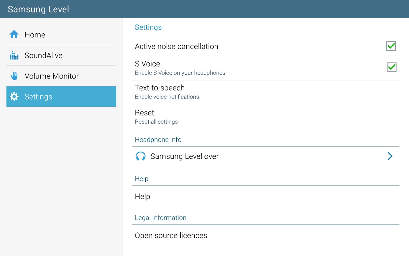409x256 pixels.
Task: Click "Enable S Voice on your headphones" text
Action: (180, 73)
